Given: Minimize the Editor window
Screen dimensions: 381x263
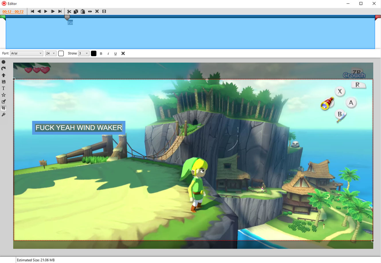Looking at the screenshot, I should (348, 4).
